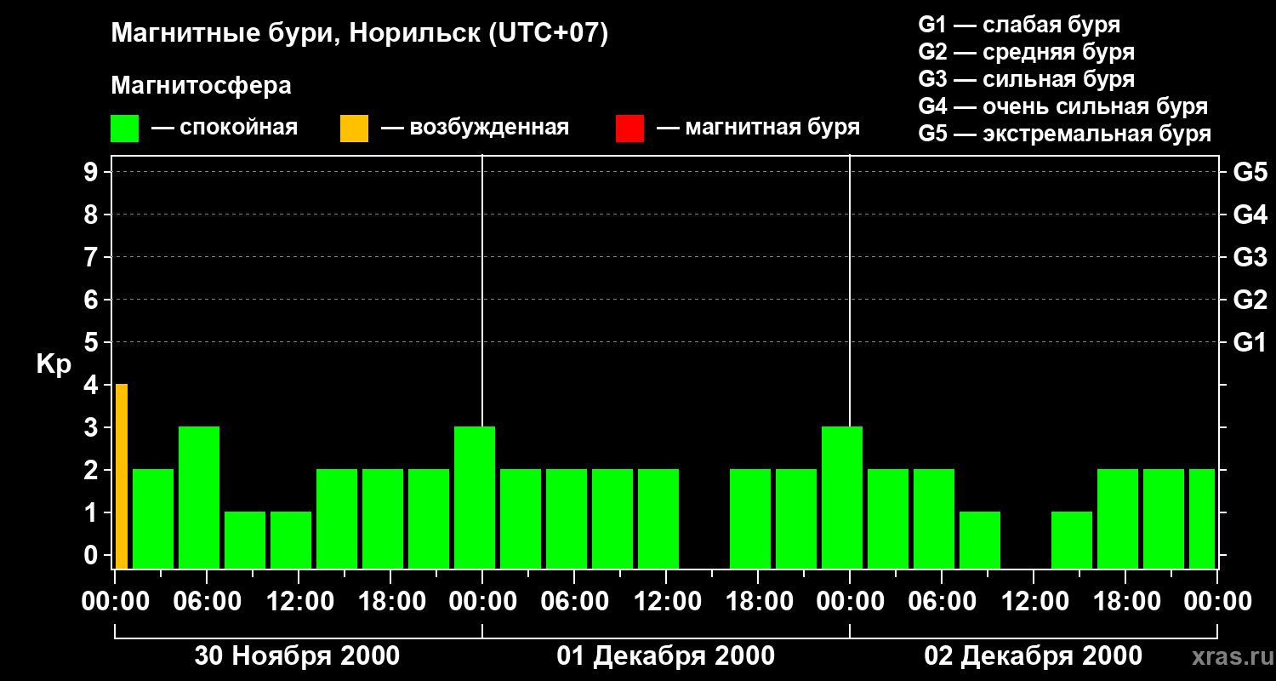Click the 'G4 — очень сильная буря' legend line
Image resolution: width=1276 pixels, height=681 pixels.
(1062, 106)
